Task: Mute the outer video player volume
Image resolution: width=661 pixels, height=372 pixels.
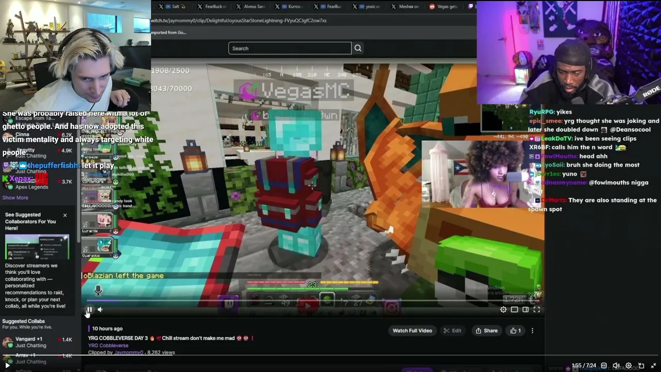Action: (616, 365)
